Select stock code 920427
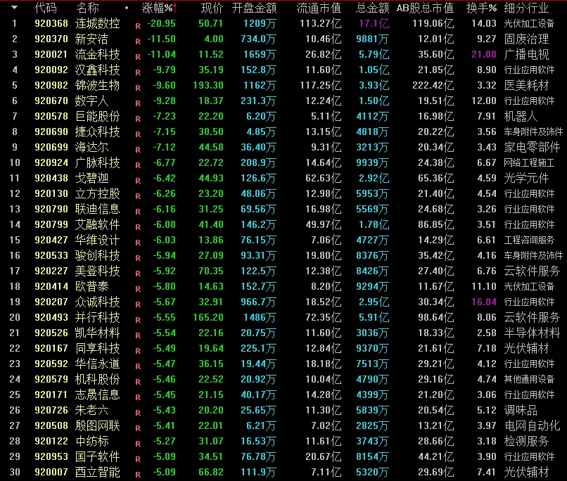The height and width of the screenshot is (481, 567). [x=51, y=240]
